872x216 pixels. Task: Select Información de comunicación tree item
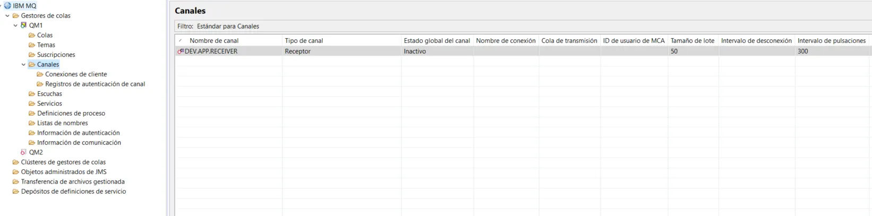[x=79, y=143]
